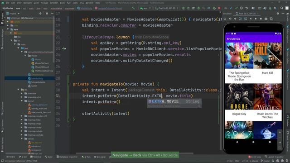Click MyMovies in navigation breadcrumb
290x163 pixels.
(x=8, y=8)
